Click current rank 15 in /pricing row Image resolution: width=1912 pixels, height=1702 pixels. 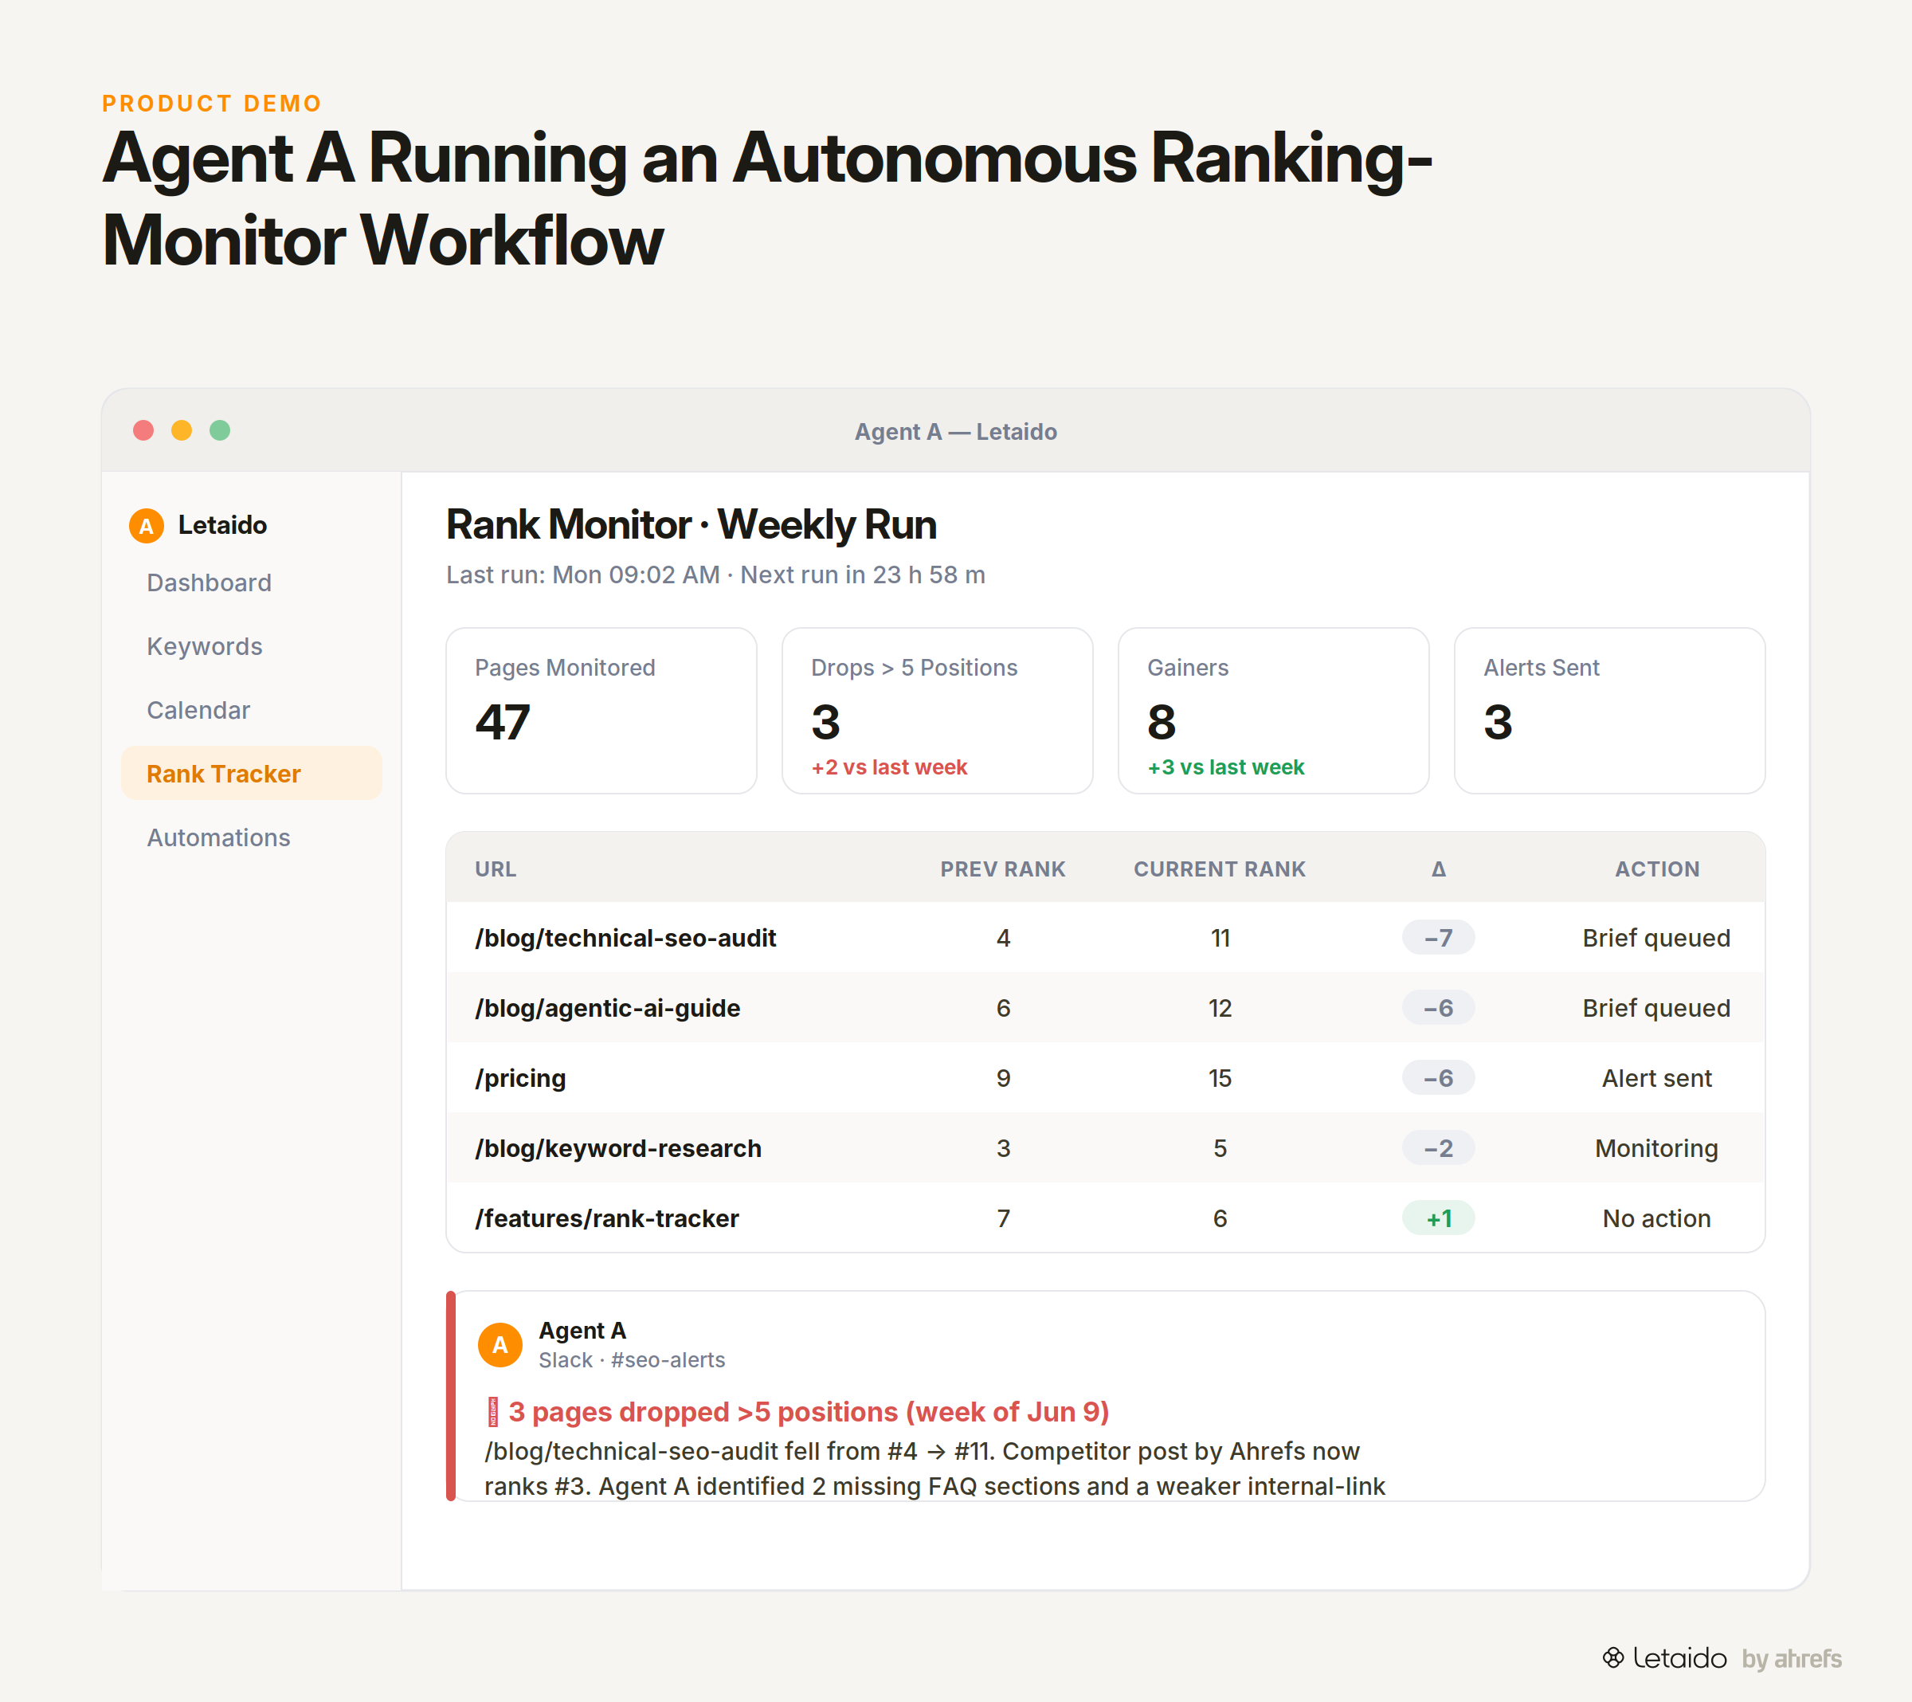click(x=1220, y=1078)
